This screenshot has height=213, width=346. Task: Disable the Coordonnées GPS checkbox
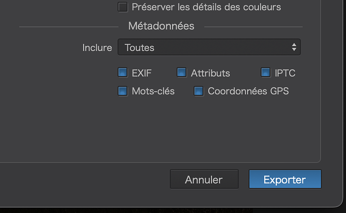tap(199, 91)
